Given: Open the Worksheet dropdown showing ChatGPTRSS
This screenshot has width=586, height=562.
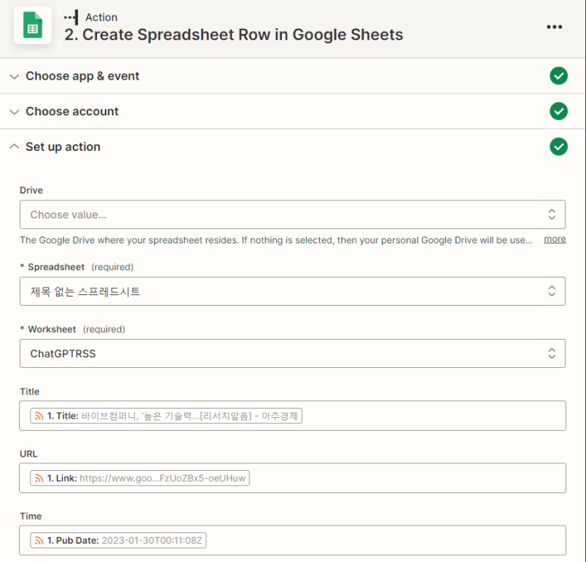Looking at the screenshot, I should pos(293,353).
